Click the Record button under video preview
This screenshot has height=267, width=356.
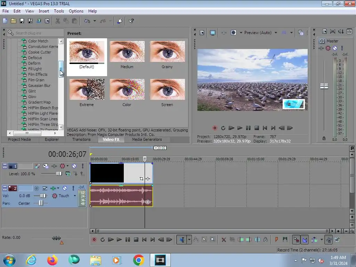[215, 128]
